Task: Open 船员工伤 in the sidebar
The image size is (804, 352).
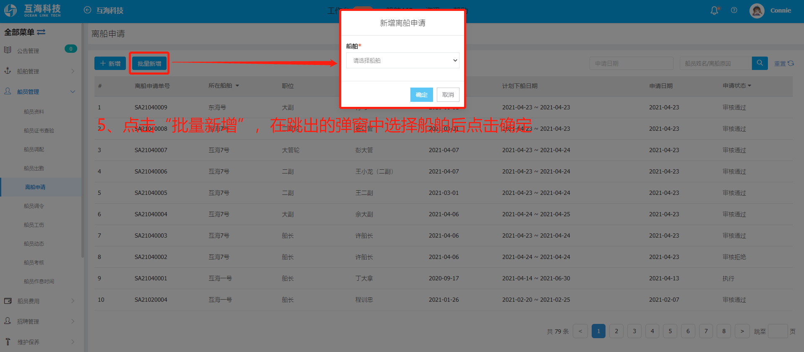Action: 34,225
